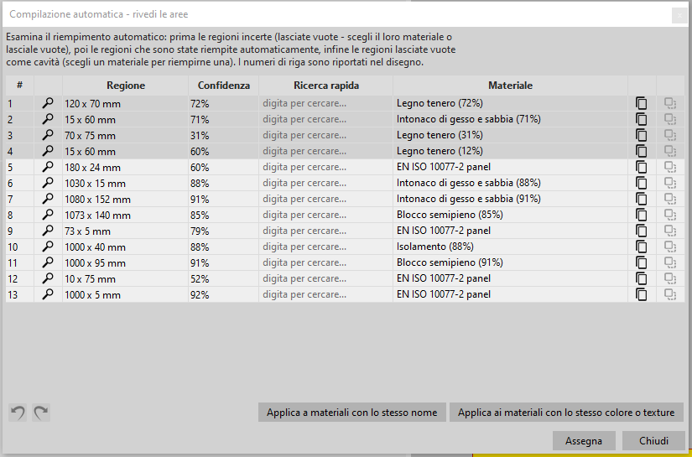
Task: Focus quick search field of row 4
Action: pyautogui.click(x=325, y=151)
